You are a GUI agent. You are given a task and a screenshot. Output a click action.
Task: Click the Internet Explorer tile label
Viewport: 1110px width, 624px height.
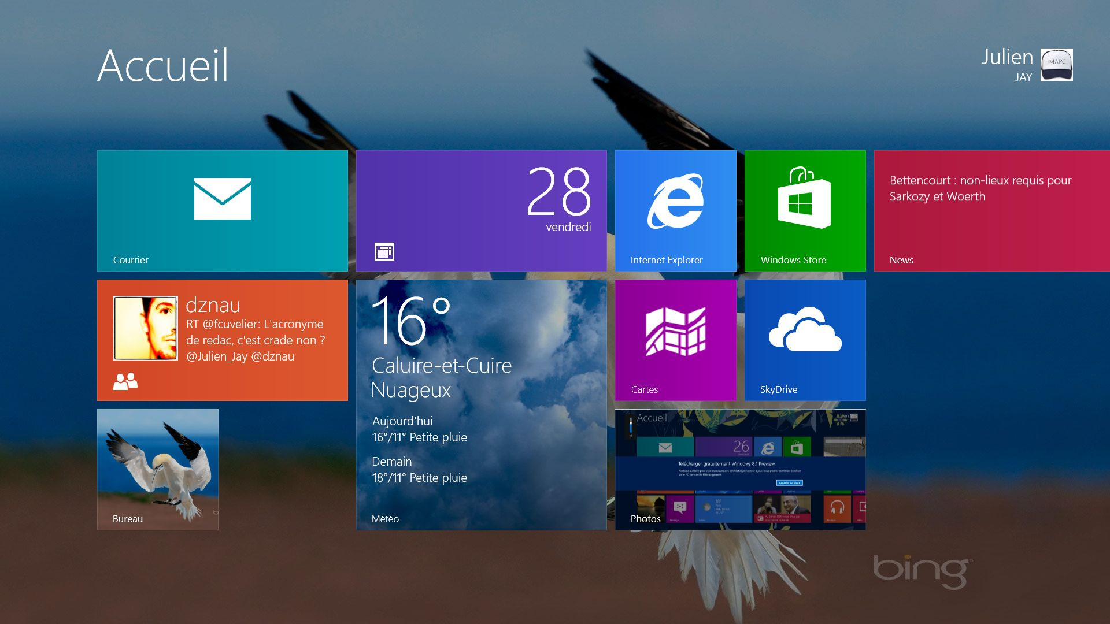[x=667, y=260]
